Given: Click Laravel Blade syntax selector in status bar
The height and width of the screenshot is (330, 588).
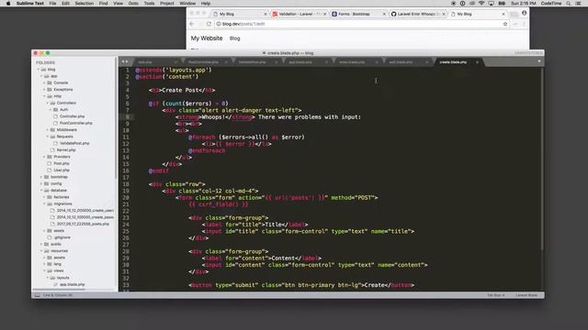Looking at the screenshot, I should point(526,295).
